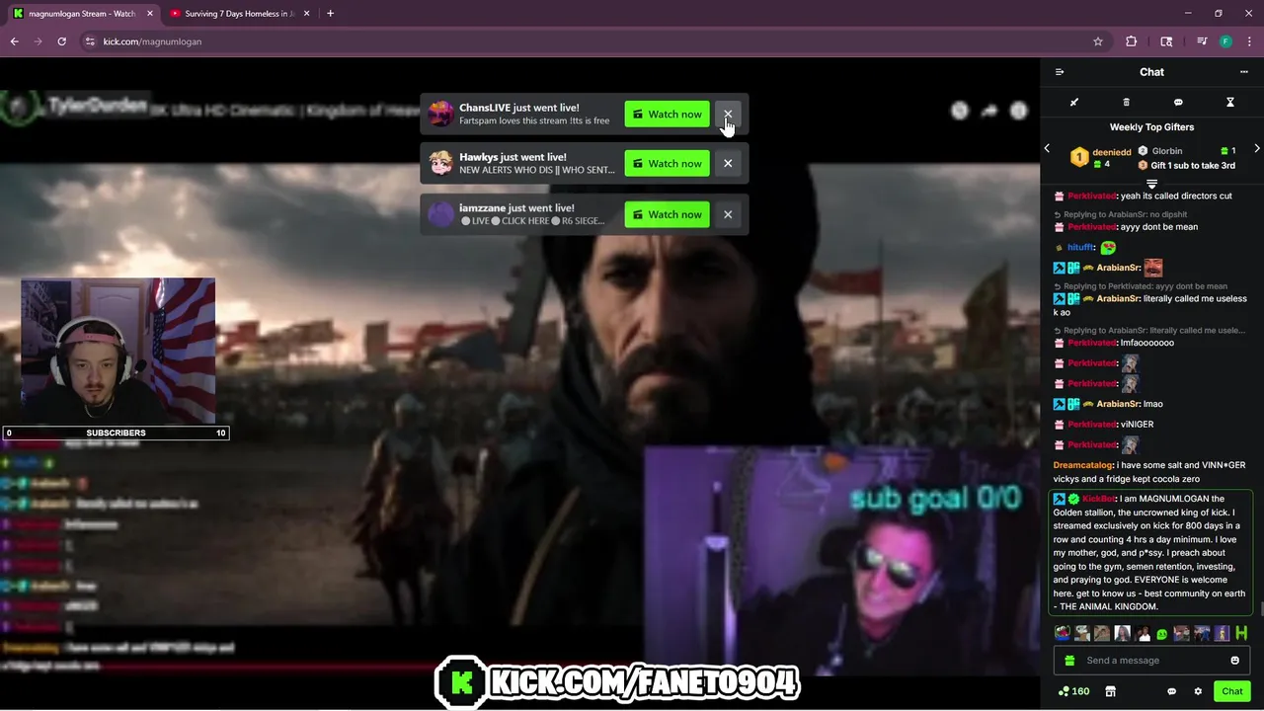Watch iamzzane stream now
This screenshot has width=1264, height=711.
pyautogui.click(x=667, y=214)
